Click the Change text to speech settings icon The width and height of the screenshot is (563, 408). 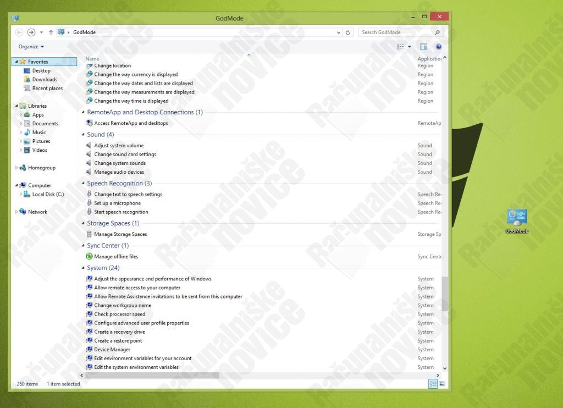(x=89, y=194)
